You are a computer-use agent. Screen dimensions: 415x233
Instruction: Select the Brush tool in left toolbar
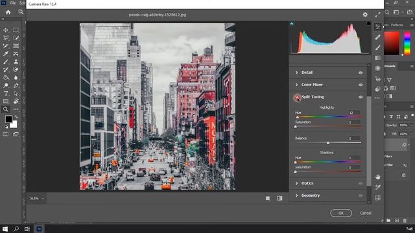pyautogui.click(x=6, y=61)
